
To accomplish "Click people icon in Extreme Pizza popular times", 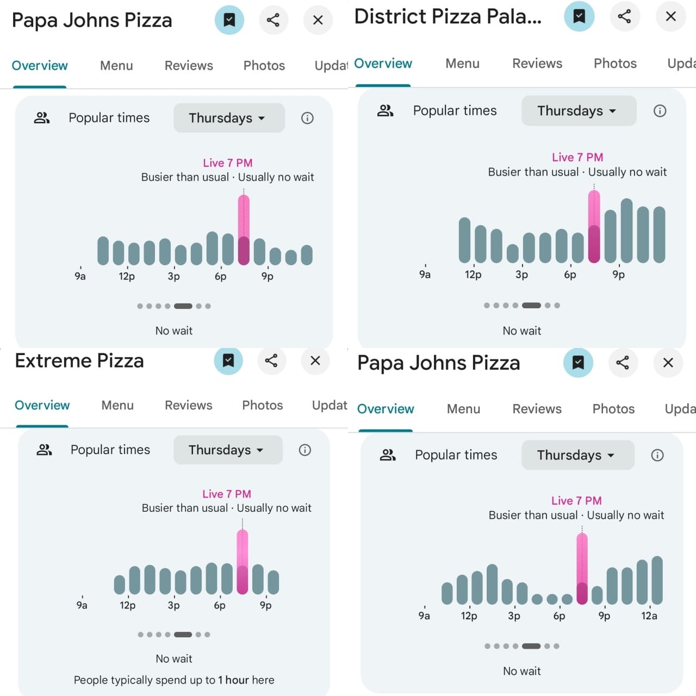I will (44, 450).
